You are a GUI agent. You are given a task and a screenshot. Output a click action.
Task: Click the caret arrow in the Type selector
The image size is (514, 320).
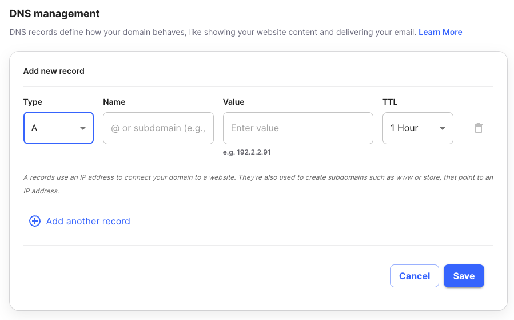[83, 128]
